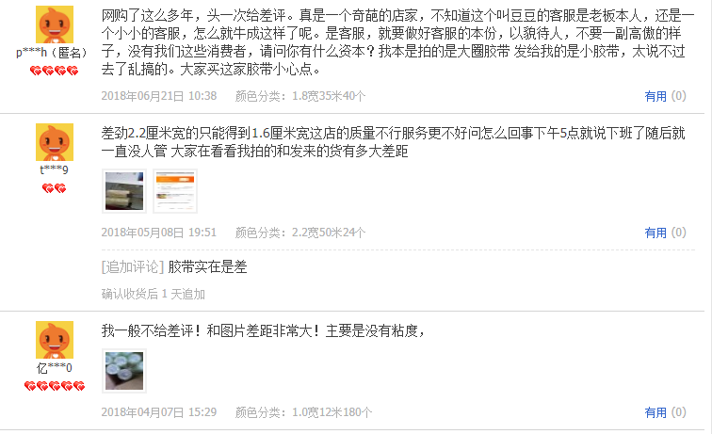Click the heart rank icons under p***h
The image size is (712, 434).
54,71
